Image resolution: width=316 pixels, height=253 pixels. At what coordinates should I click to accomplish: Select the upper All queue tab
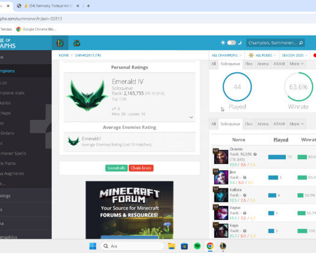(214, 64)
